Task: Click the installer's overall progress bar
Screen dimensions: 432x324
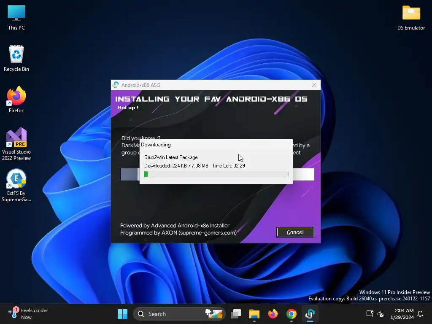Action: pyautogui.click(x=217, y=174)
